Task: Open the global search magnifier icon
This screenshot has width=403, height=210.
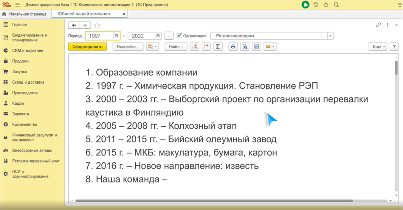Action: point(336,5)
